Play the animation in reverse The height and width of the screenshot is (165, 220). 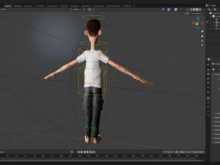[85, 152]
